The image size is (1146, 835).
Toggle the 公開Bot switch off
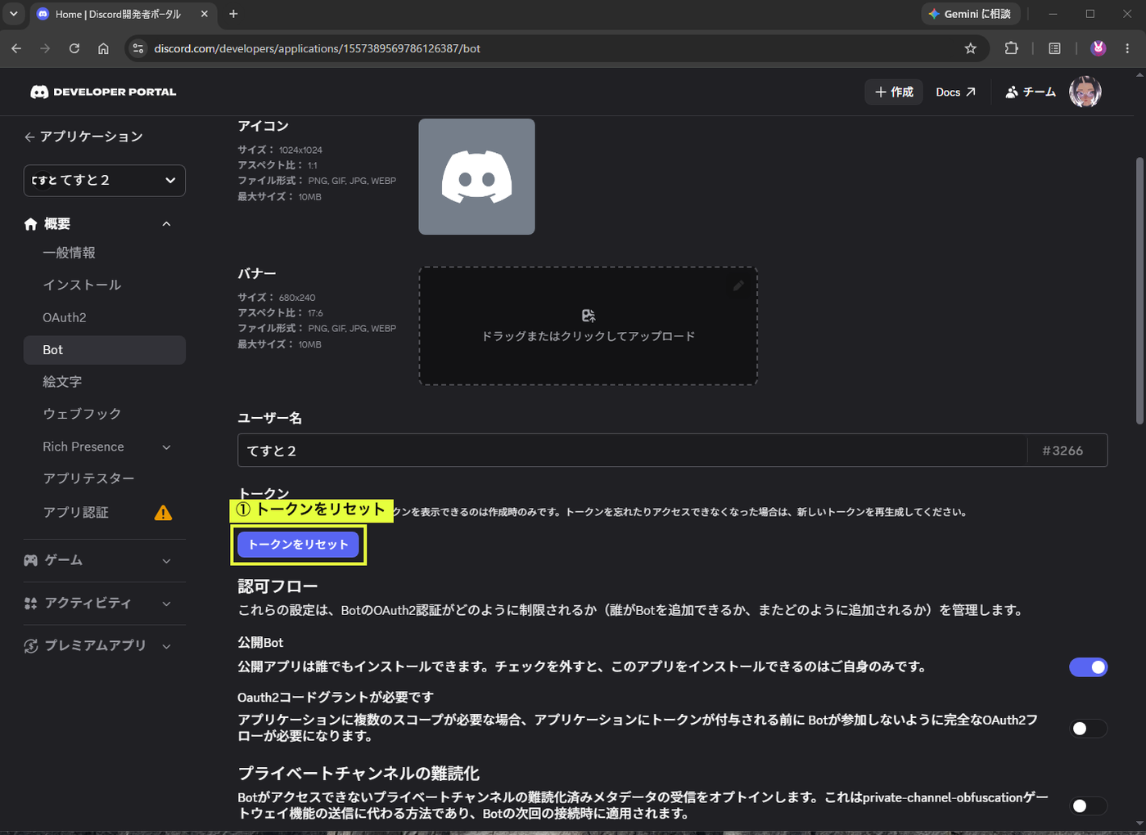tap(1088, 667)
